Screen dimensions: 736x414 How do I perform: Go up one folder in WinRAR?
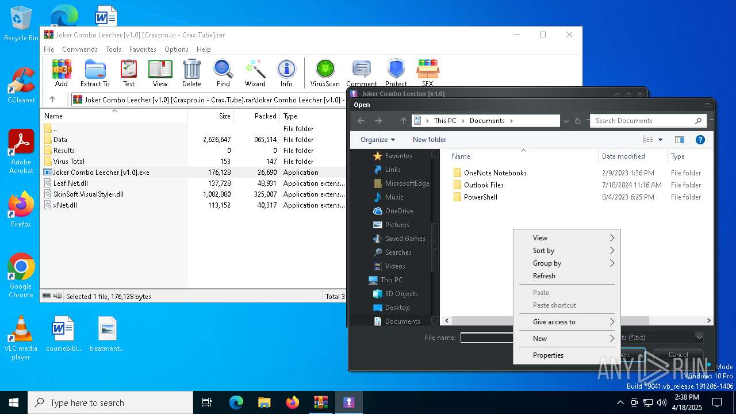click(x=52, y=99)
